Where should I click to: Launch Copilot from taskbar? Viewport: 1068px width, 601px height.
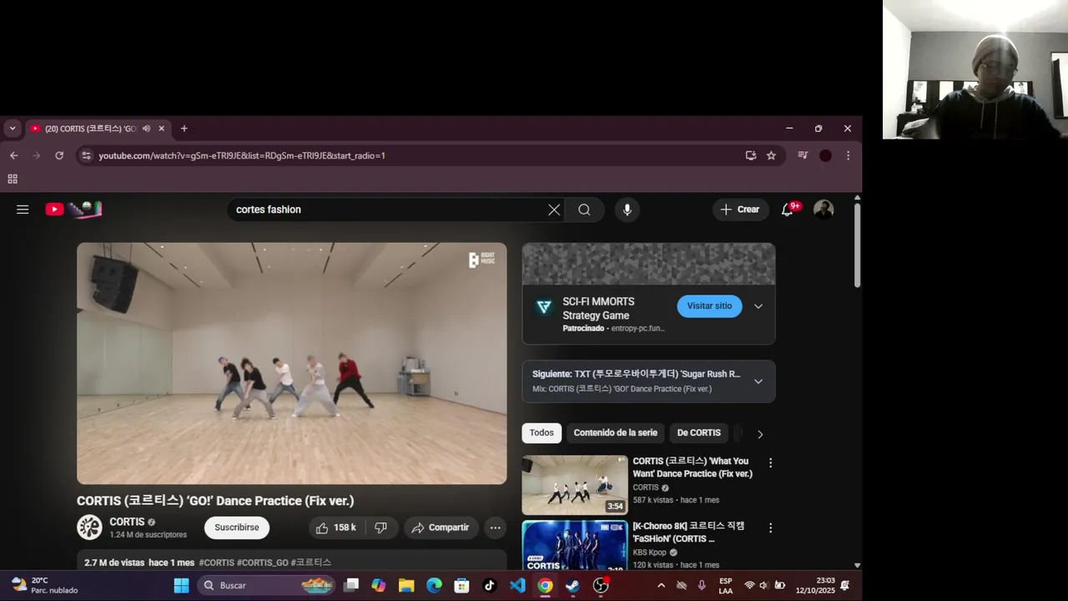click(x=379, y=586)
